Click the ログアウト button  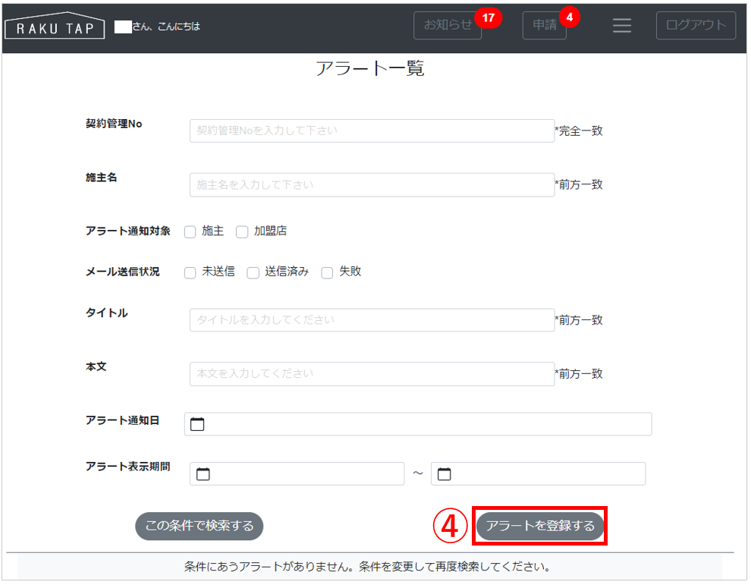696,25
